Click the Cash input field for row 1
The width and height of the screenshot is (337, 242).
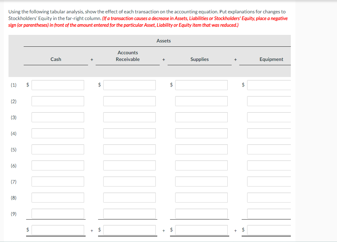tap(58, 85)
